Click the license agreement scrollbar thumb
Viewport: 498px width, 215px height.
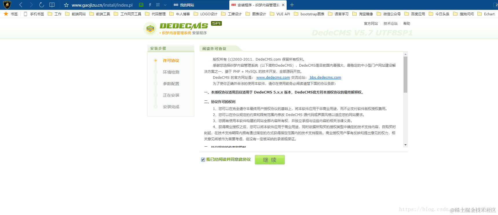pos(405,74)
